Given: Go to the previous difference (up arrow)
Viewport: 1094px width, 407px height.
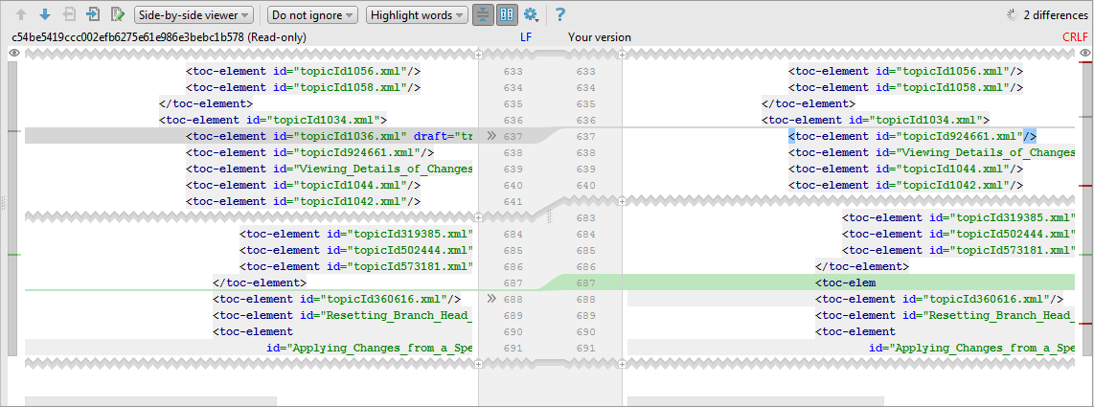Looking at the screenshot, I should click(x=21, y=14).
